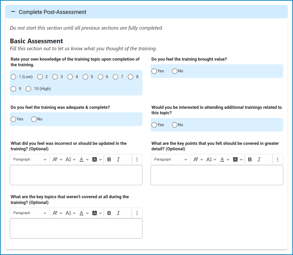Open font family menu in 'greater detail' editor
Image resolution: width=293 pixels, height=255 pixels.
tap(198, 159)
